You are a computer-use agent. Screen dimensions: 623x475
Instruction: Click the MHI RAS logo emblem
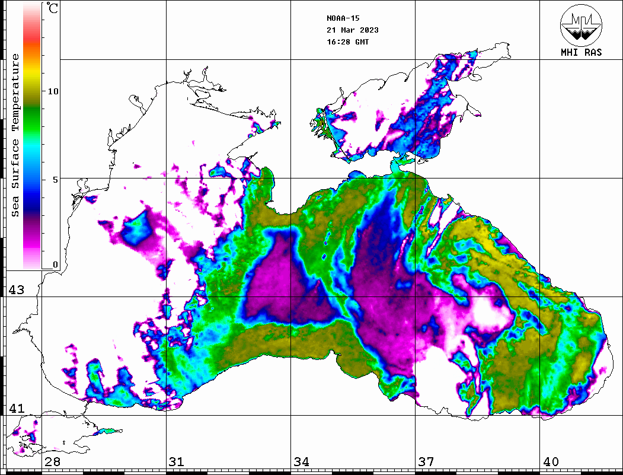581,25
